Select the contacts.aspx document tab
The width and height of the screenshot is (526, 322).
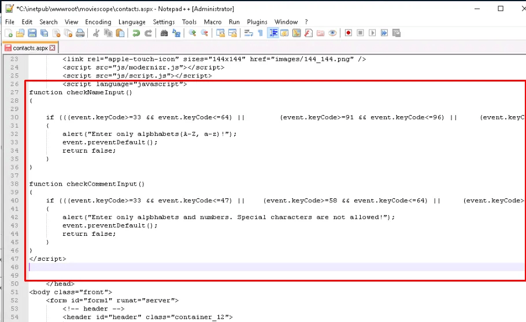[29, 48]
